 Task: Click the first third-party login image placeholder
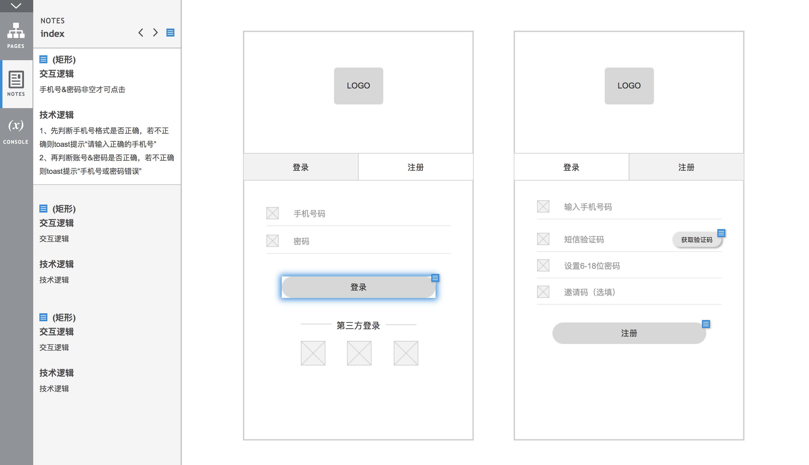pyautogui.click(x=313, y=353)
